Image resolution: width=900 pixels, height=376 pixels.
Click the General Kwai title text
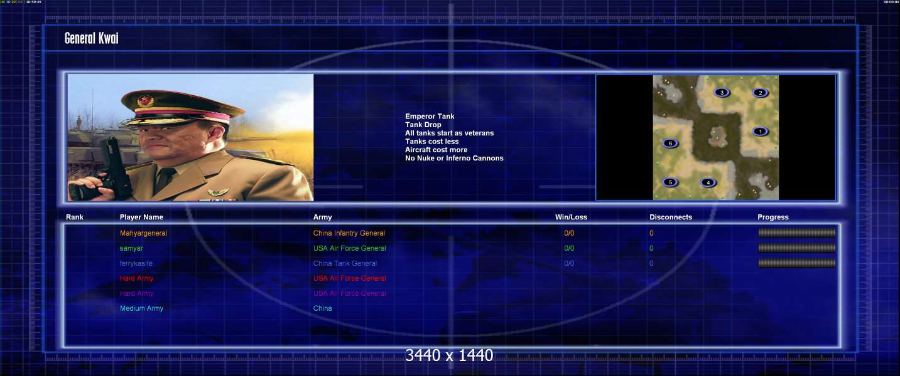[92, 39]
